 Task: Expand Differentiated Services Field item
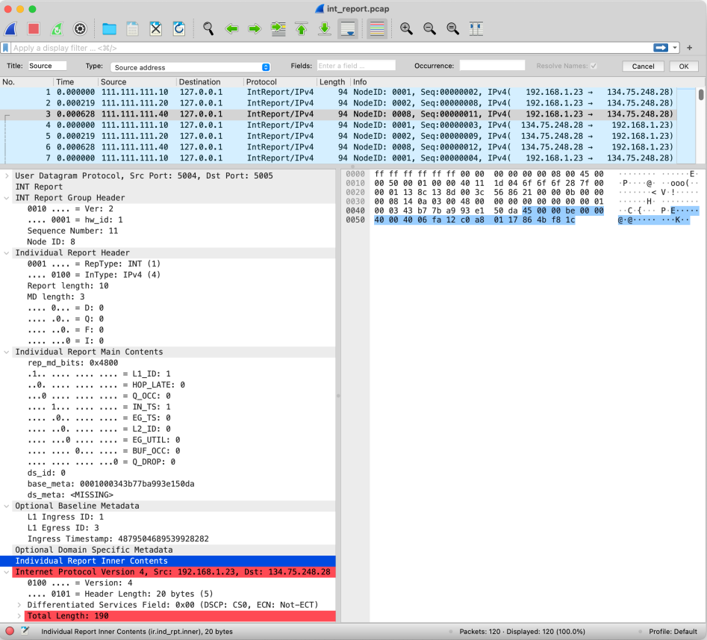coord(19,605)
